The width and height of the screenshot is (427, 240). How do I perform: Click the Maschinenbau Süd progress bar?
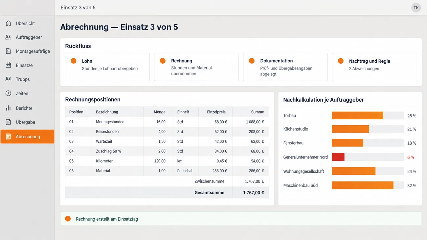pyautogui.click(x=368, y=185)
